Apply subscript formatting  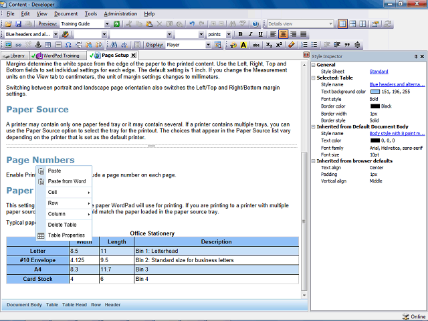coord(269,45)
